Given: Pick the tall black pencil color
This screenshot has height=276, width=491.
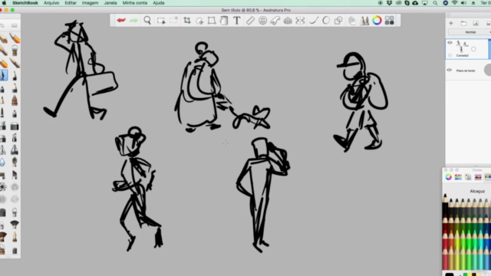Looking at the screenshot, I should 445,205.
